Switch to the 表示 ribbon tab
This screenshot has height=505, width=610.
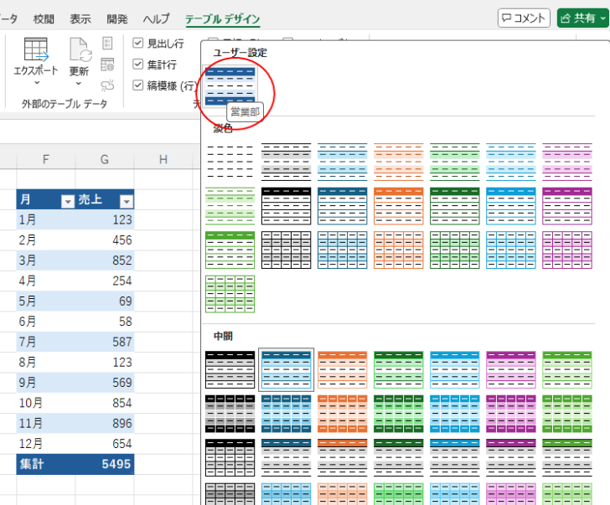click(x=80, y=18)
